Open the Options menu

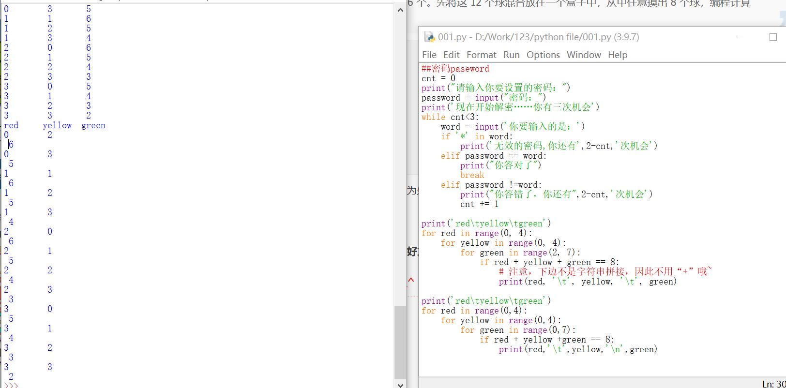point(543,55)
